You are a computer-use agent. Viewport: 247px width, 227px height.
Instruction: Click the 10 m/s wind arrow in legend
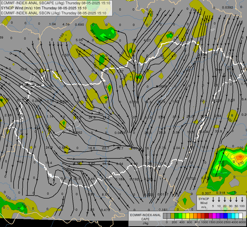point(219,200)
